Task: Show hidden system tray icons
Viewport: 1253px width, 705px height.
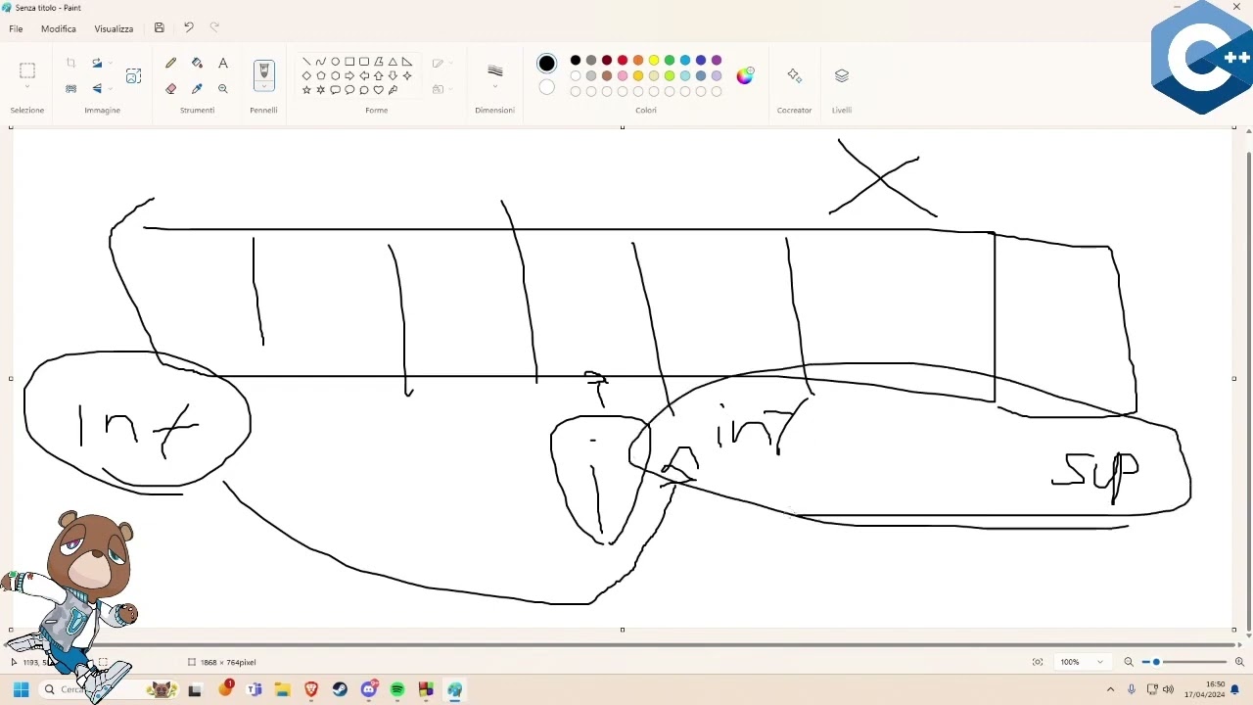Action: pos(1110,689)
